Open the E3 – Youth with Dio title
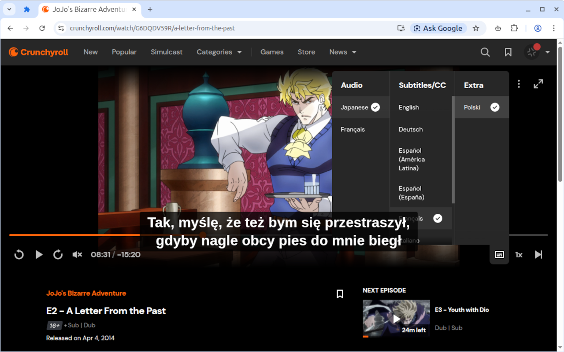 [x=462, y=310]
